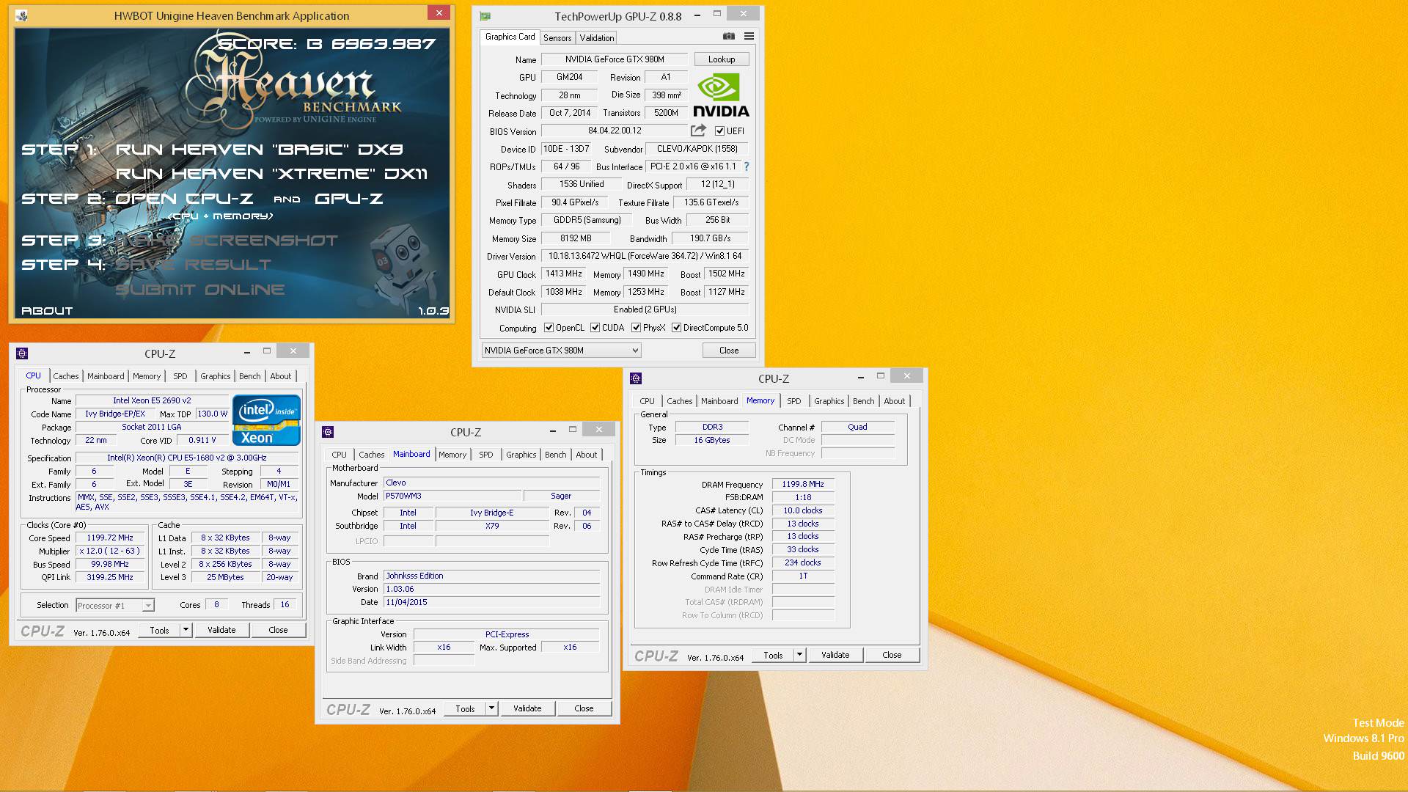Click the Memory Type DDR3 field
The image size is (1408, 792).
pyautogui.click(x=712, y=427)
